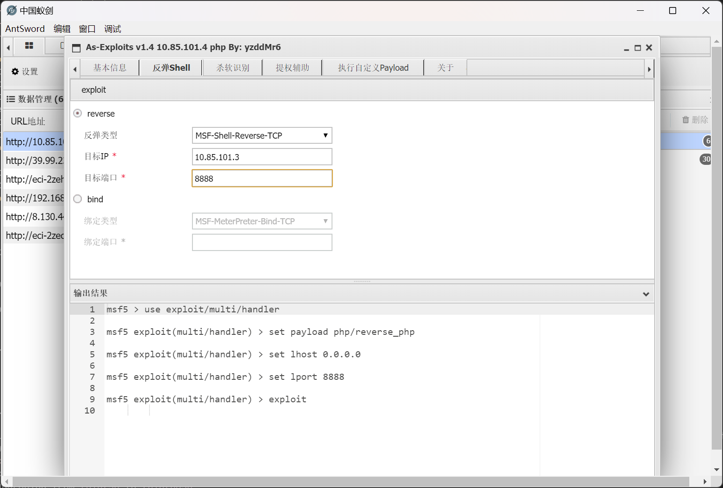Select the bind radio option
This screenshot has height=488, width=723.
(x=78, y=199)
